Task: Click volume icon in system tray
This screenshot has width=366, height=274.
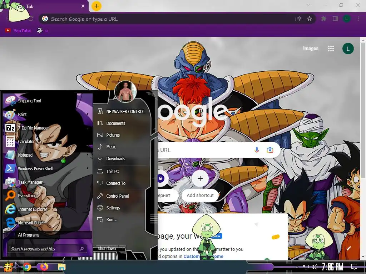Action: pos(315,267)
